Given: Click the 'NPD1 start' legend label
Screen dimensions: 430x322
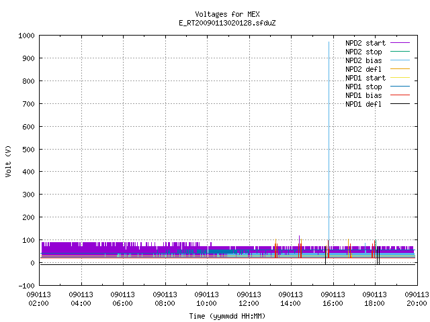Looking at the screenshot, I should click(x=365, y=78).
